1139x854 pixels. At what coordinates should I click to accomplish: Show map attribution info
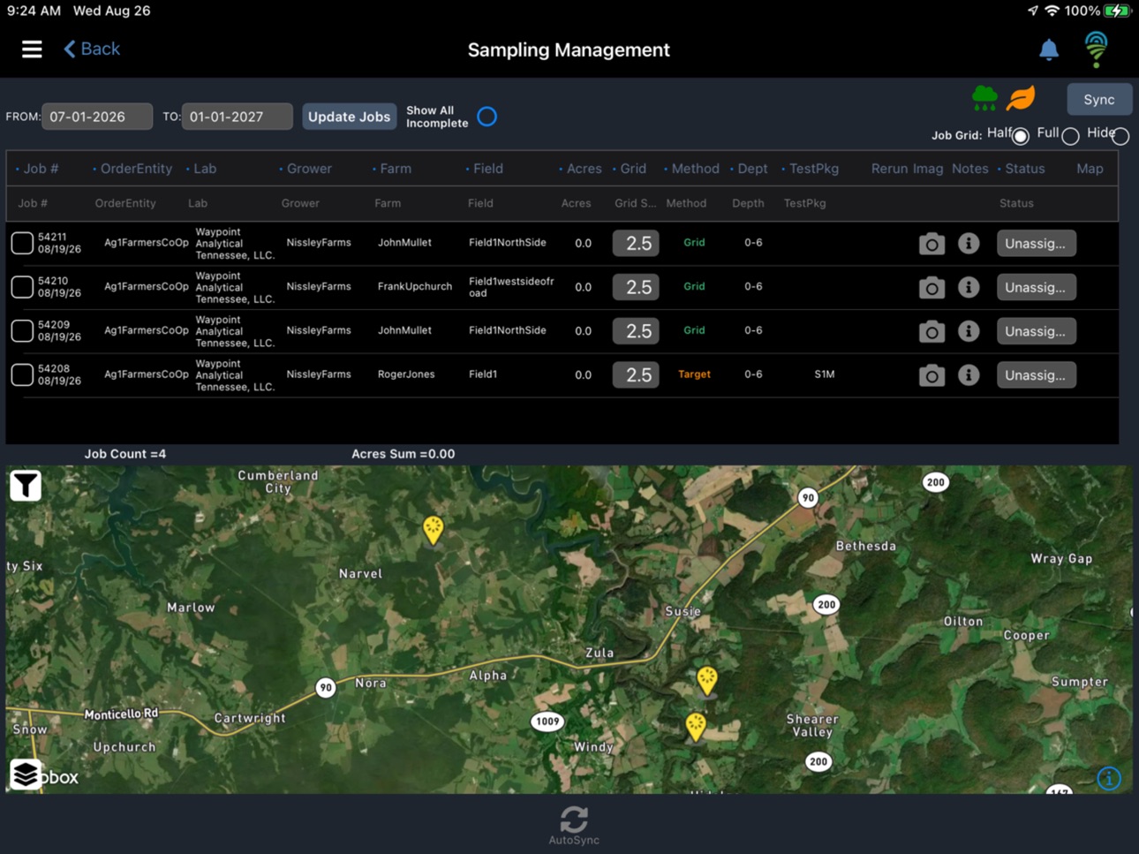pyautogui.click(x=1109, y=778)
